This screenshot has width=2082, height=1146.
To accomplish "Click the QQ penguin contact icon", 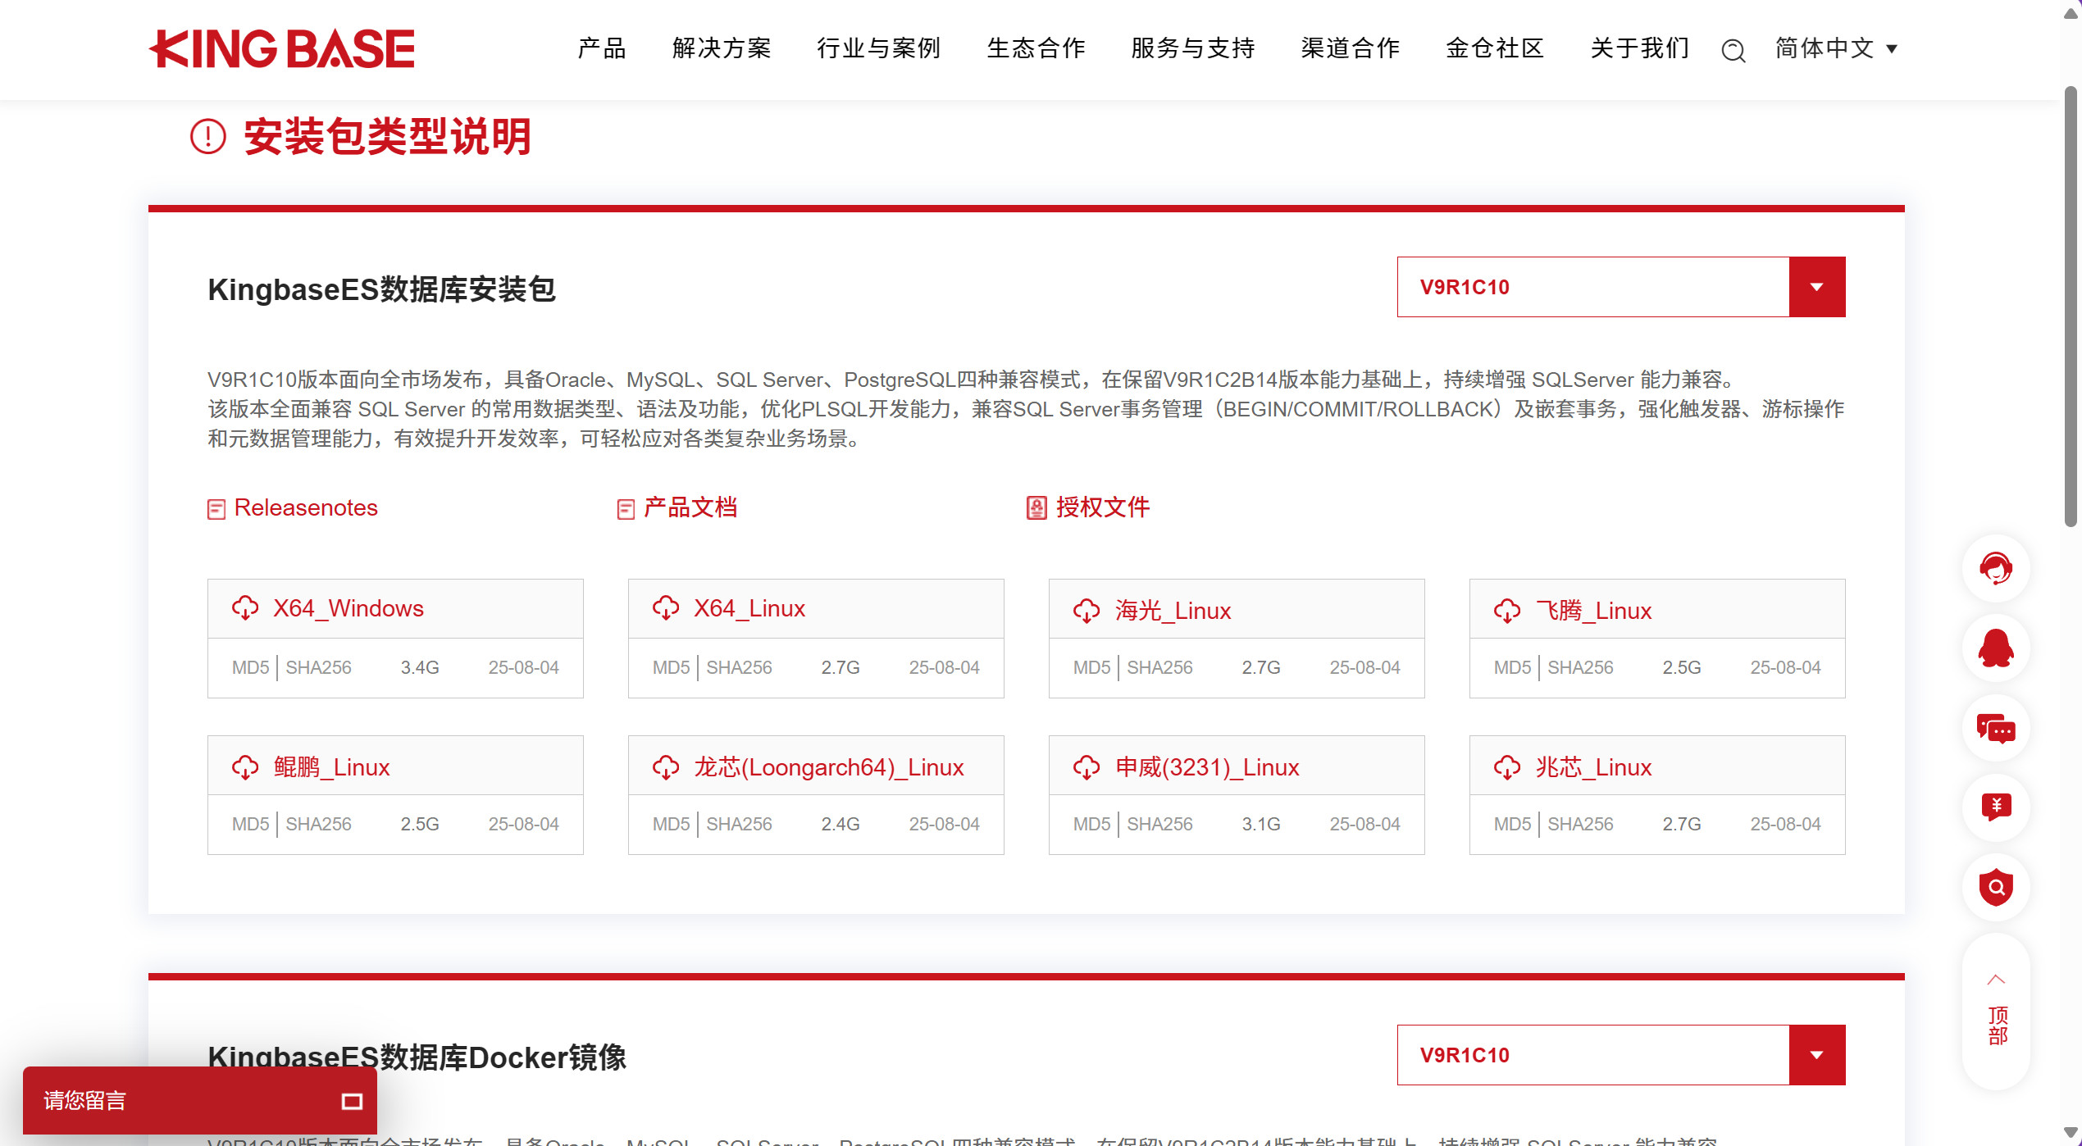I will click(x=1995, y=648).
